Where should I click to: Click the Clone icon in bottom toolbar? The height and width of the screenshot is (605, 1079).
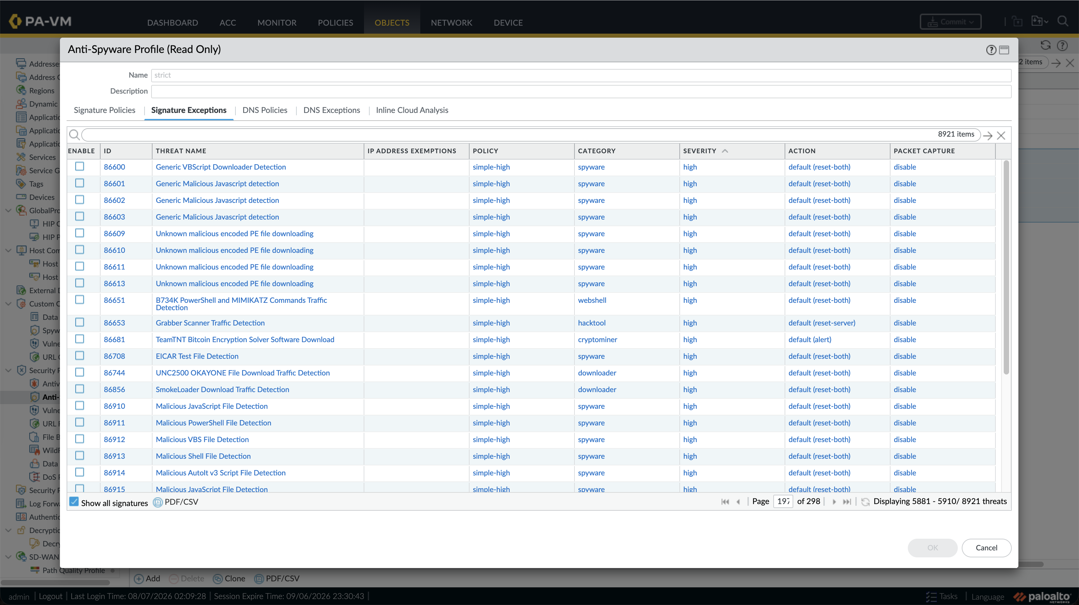pyautogui.click(x=217, y=579)
